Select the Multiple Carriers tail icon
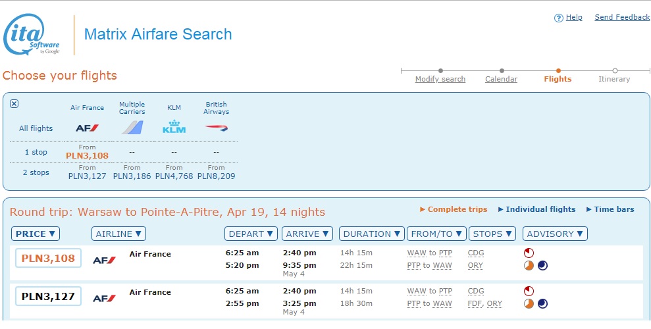The height and width of the screenshot is (329, 651). [x=132, y=128]
